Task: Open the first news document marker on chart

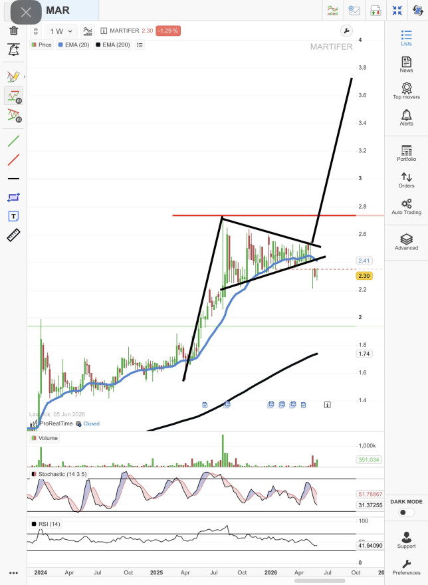Action: [x=205, y=405]
